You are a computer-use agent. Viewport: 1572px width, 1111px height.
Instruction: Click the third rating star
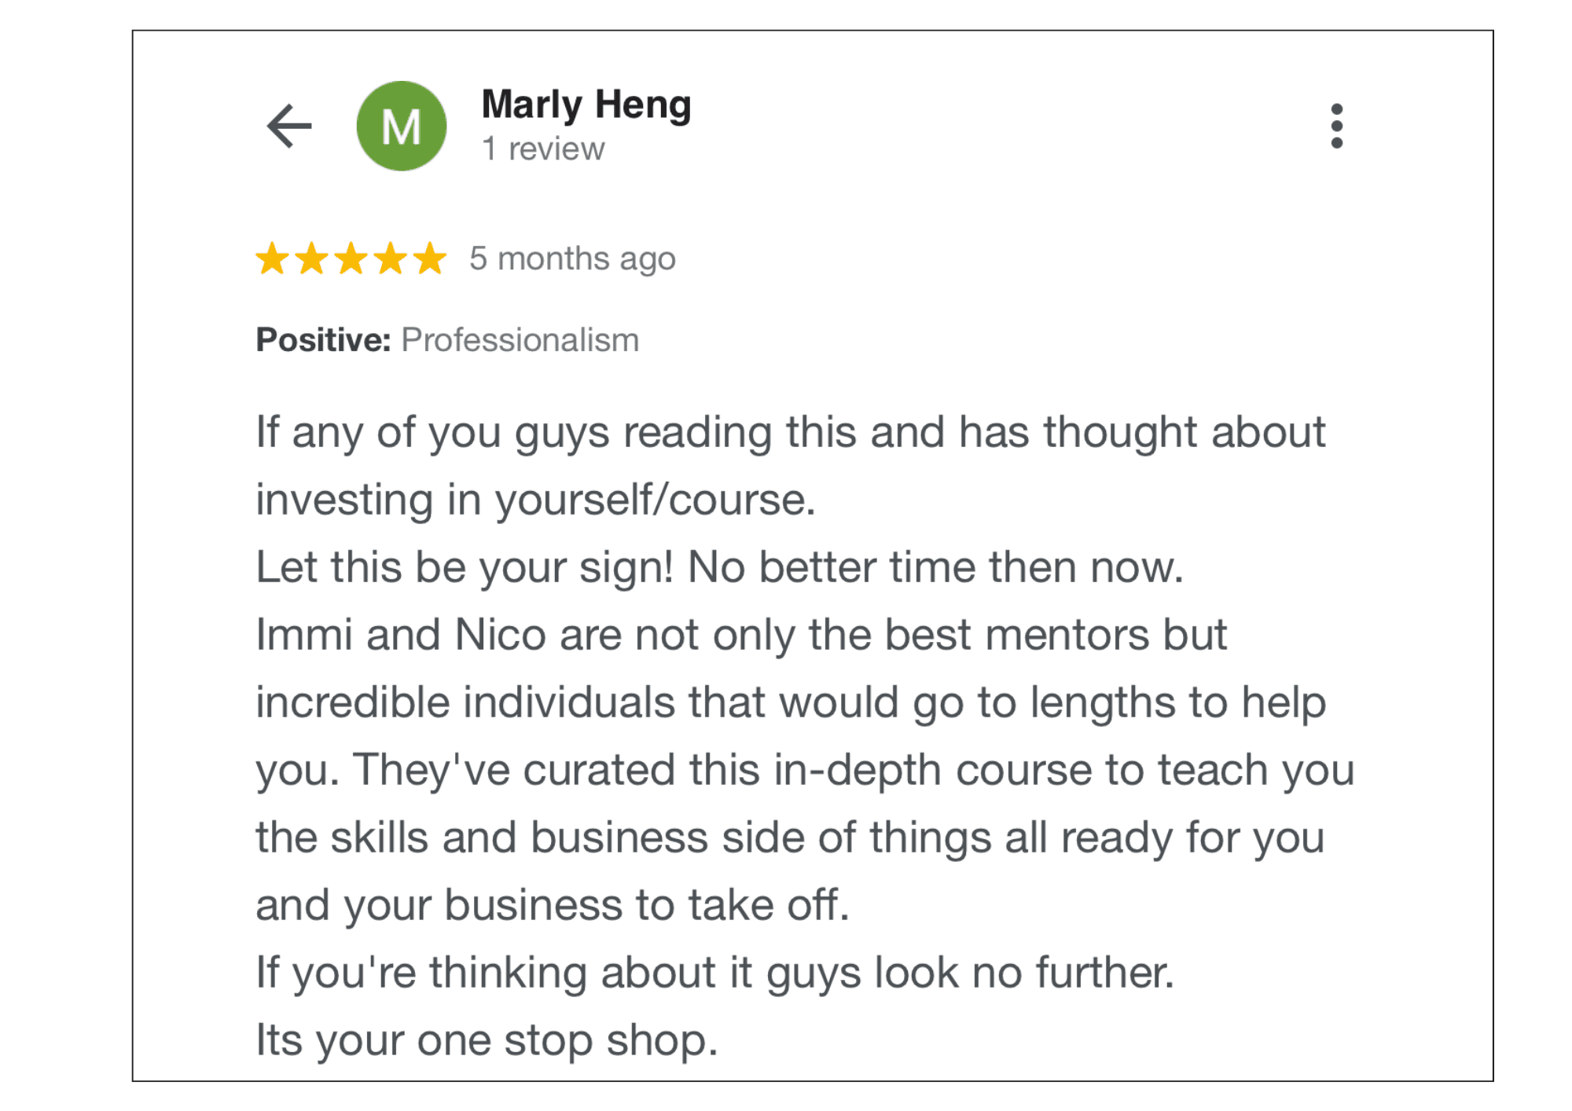click(351, 258)
